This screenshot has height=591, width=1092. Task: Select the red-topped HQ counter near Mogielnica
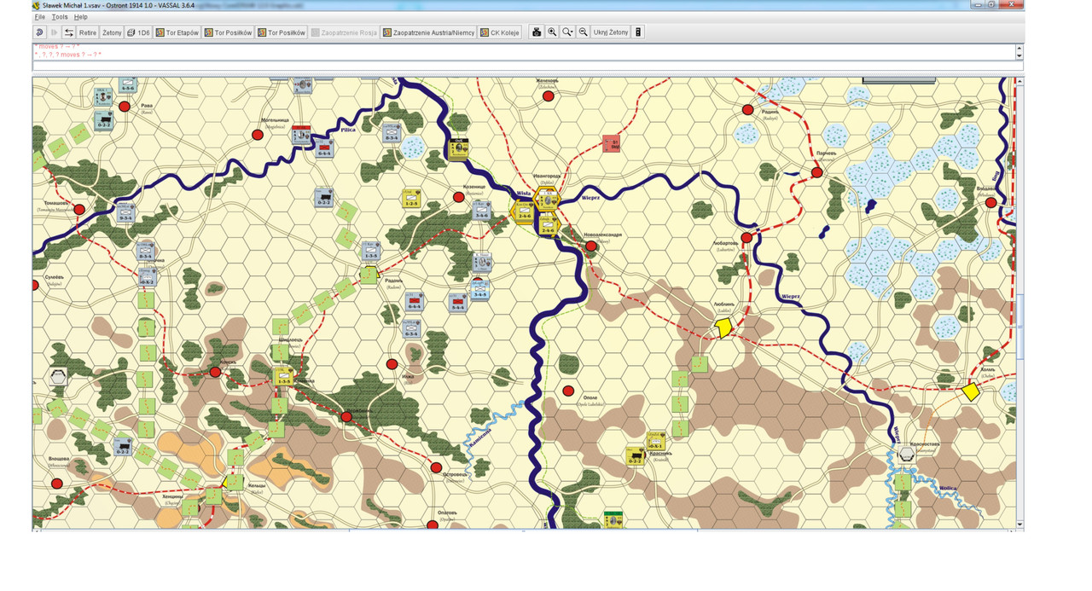click(300, 135)
